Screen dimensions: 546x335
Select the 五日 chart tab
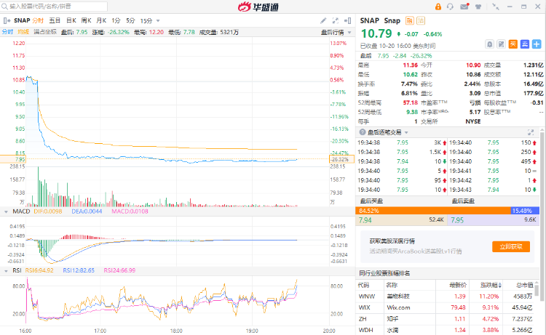point(55,21)
